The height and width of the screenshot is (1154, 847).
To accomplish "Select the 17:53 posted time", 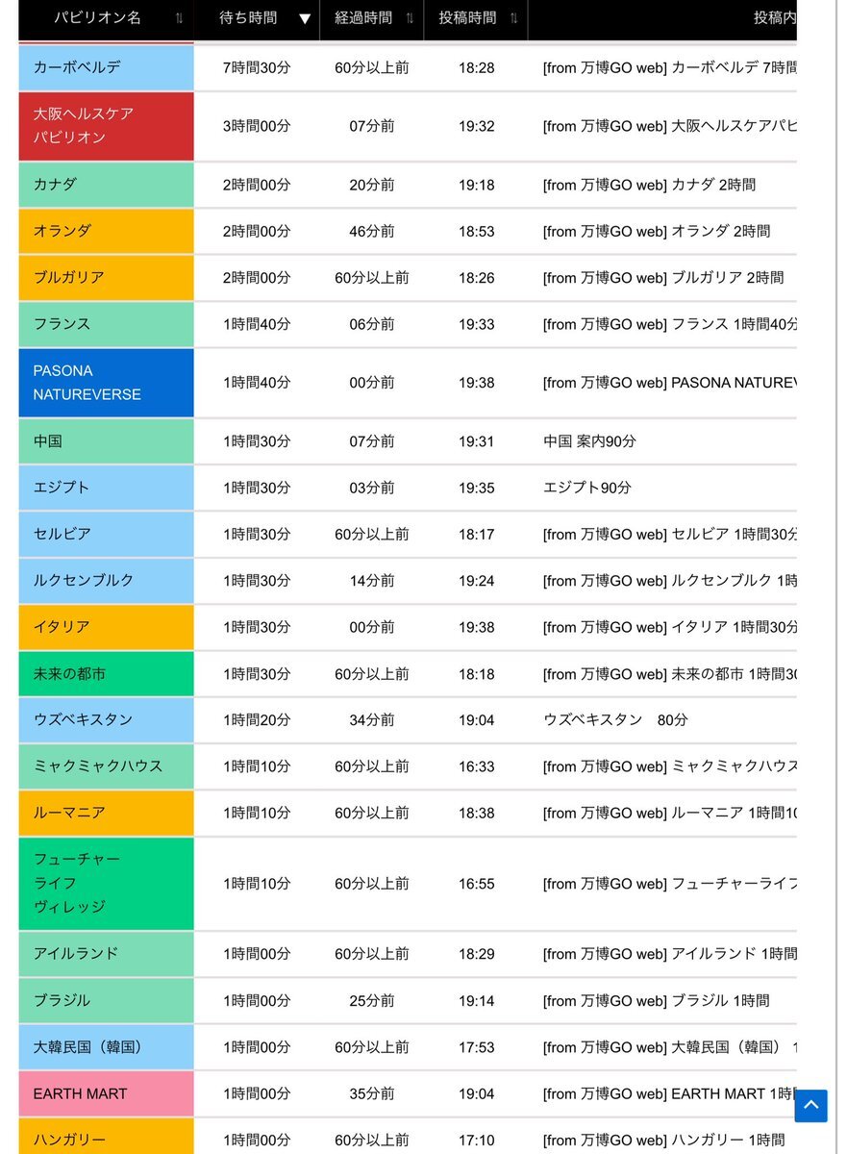I will coord(477,1047).
